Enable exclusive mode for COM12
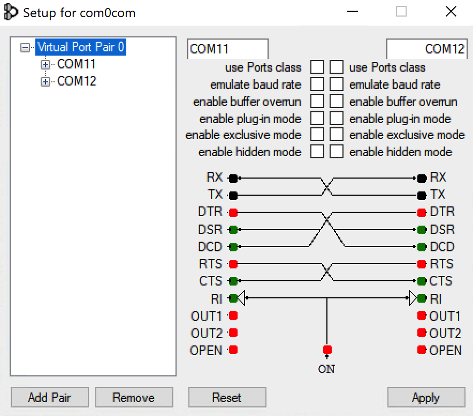 click(x=337, y=134)
